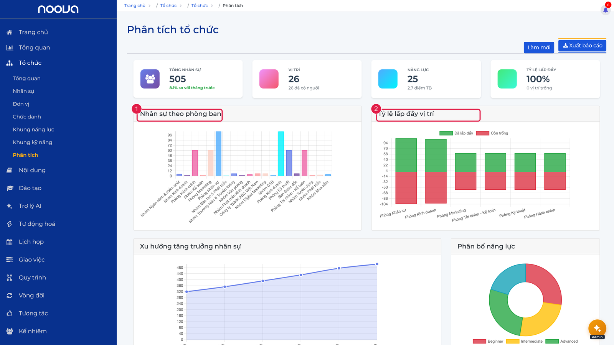The width and height of the screenshot is (614, 345).
Task: Open the Nhân sự submenu item
Action: pos(23,91)
